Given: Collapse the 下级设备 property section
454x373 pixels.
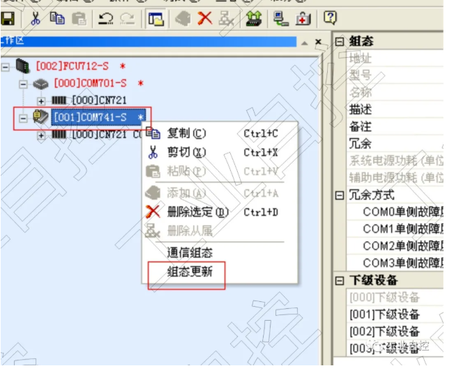Looking at the screenshot, I should pos(340,280).
